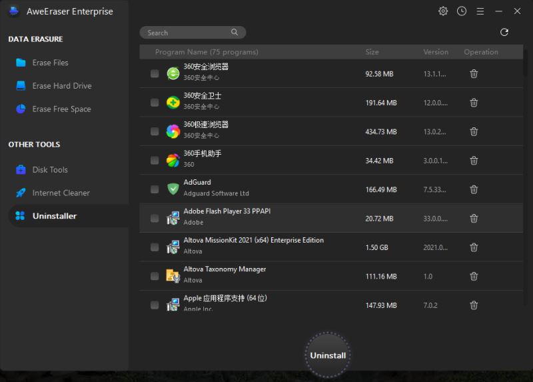Select Uninstaller in sidebar
Viewport: 533px width, 382px height.
68,215
